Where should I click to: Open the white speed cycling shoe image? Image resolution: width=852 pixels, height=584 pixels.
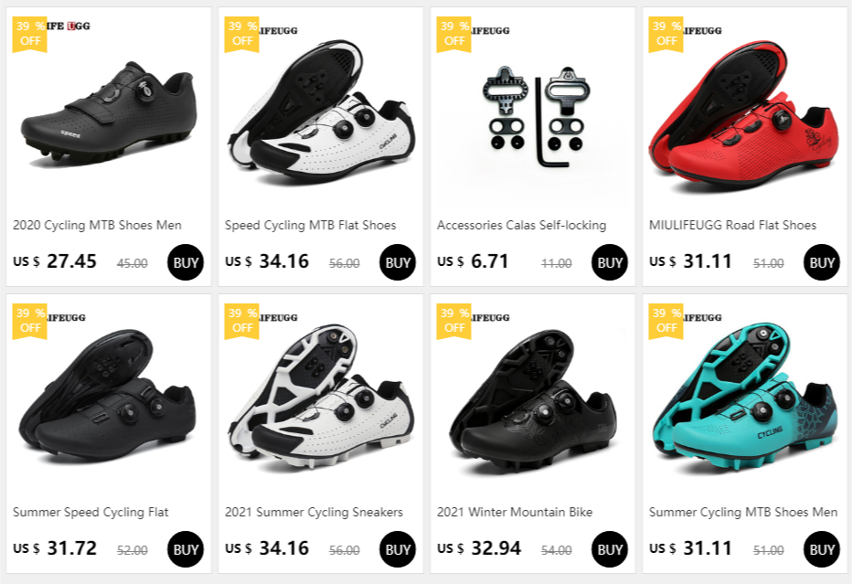tap(321, 111)
